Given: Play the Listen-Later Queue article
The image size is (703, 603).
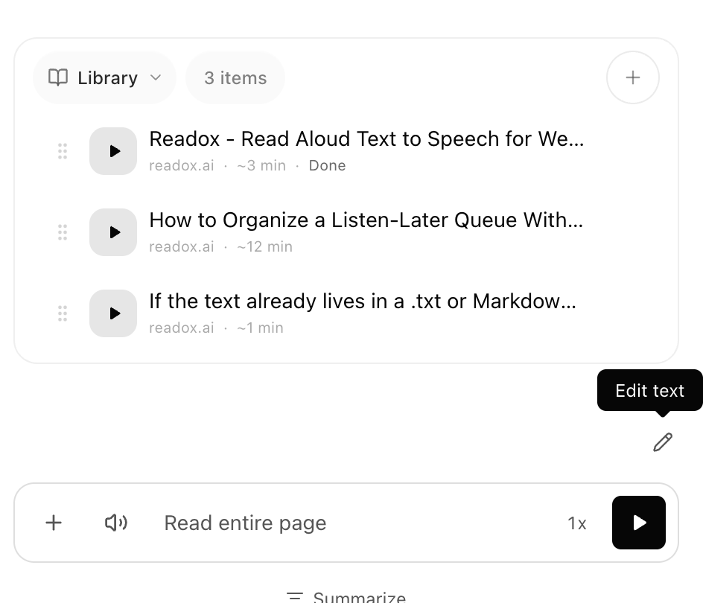Looking at the screenshot, I should 113,232.
